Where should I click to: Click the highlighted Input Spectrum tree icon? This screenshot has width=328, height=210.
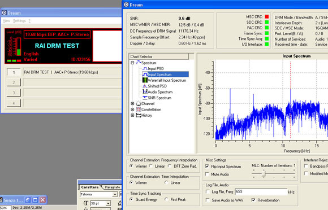[x=145, y=75]
